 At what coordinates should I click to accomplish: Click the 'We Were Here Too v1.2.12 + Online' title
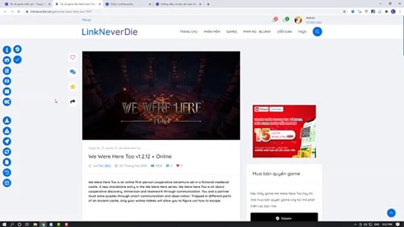pos(130,156)
